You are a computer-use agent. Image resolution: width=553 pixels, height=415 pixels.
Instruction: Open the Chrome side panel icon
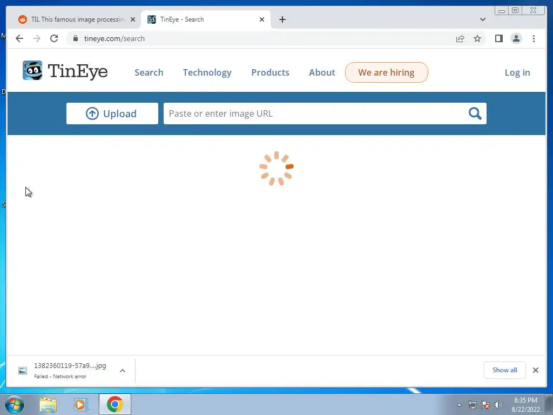point(498,38)
